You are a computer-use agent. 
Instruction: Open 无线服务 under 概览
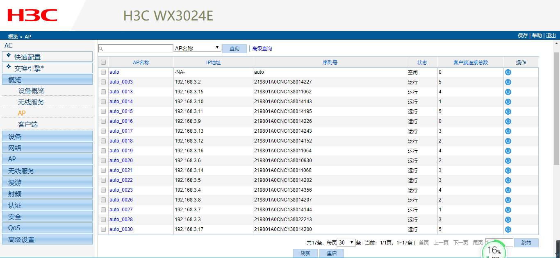31,102
